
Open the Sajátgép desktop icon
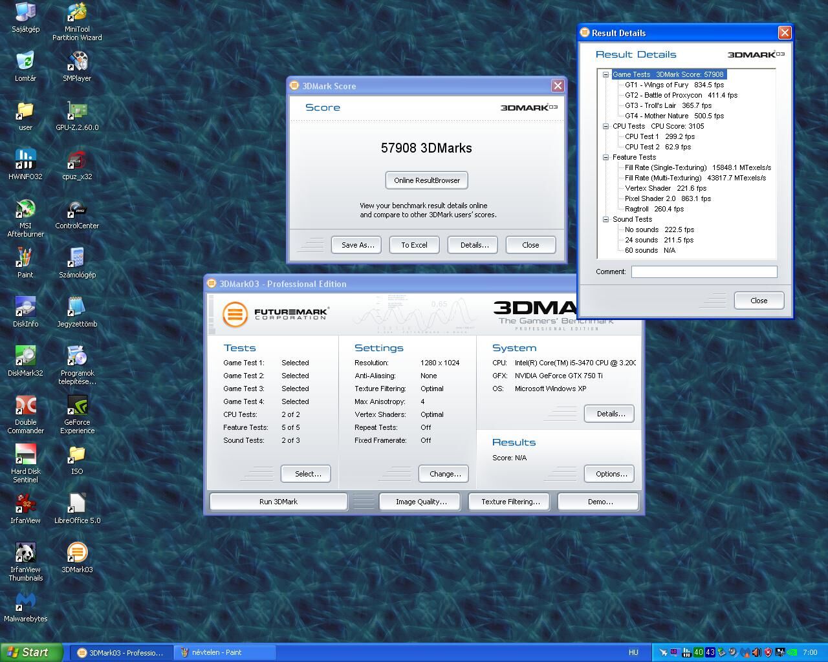pos(25,17)
